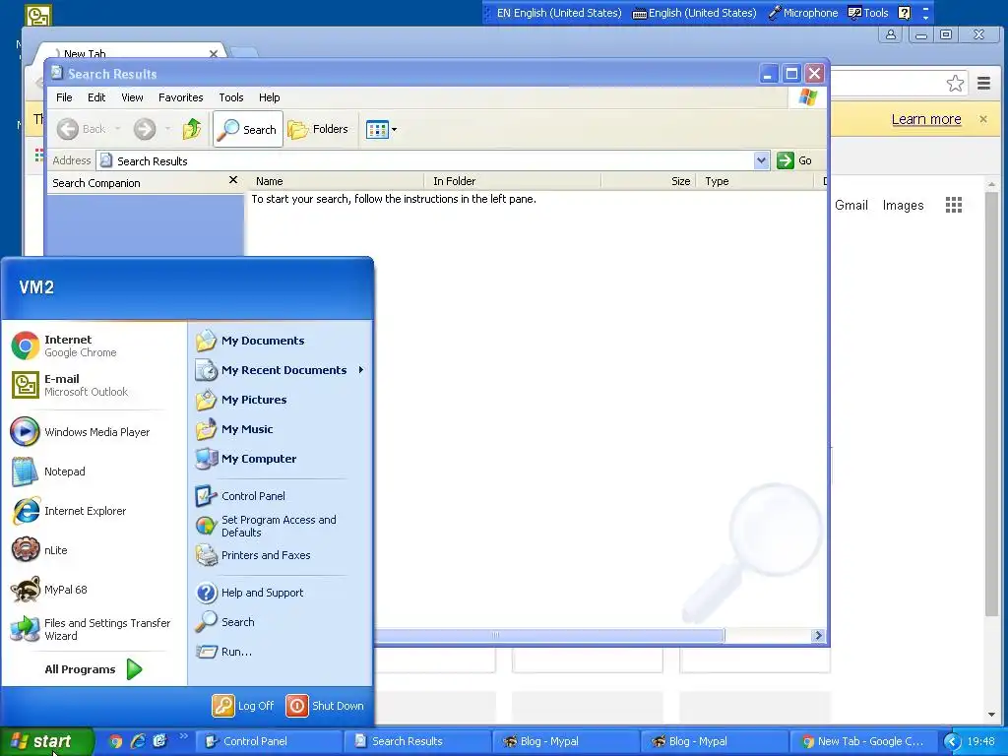Expand All Programs list
Viewport: 1008px width, 756px height.
94,669
